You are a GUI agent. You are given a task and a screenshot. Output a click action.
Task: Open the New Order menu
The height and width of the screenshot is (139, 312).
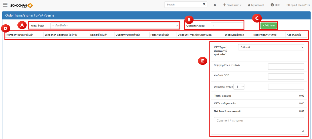coord(232,5)
